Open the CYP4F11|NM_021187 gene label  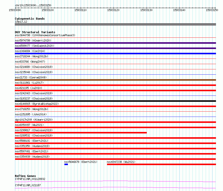tap(28, 185)
